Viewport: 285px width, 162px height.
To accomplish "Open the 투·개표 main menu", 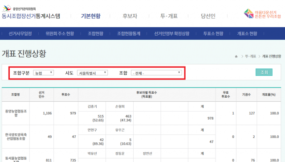I will 169,16.
